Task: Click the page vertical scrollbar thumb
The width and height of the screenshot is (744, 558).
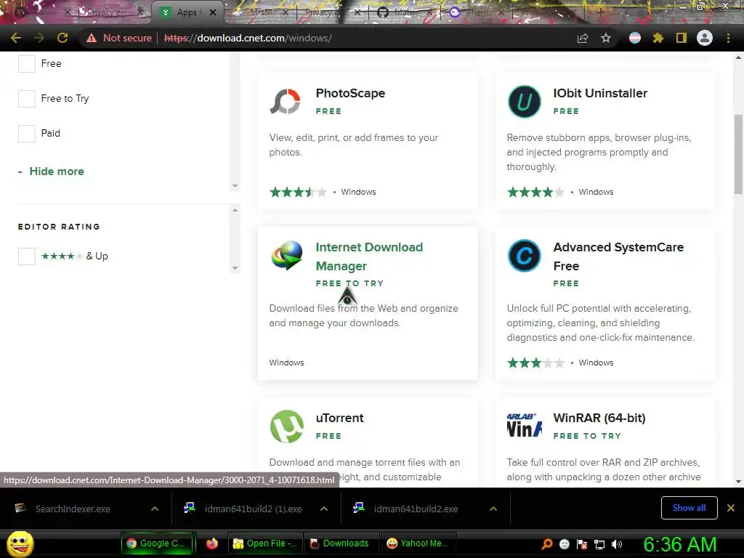Action: 738,154
